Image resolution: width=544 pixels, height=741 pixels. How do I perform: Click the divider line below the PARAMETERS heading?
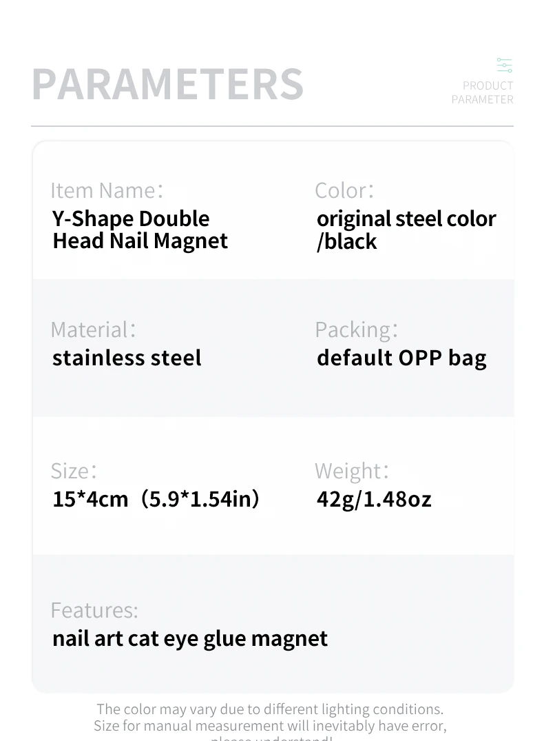click(272, 126)
